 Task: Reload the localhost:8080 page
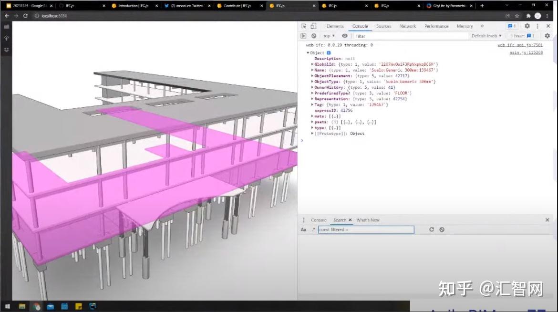click(x=25, y=15)
